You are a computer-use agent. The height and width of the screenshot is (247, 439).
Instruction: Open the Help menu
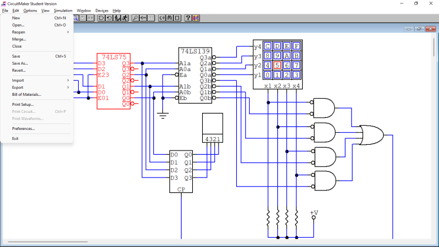117,11
